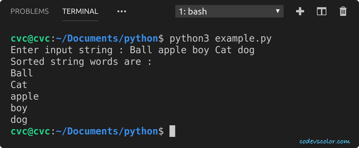Click the 'python3 example.py' command text
Viewport: 359px width, 148px height.
221,39
